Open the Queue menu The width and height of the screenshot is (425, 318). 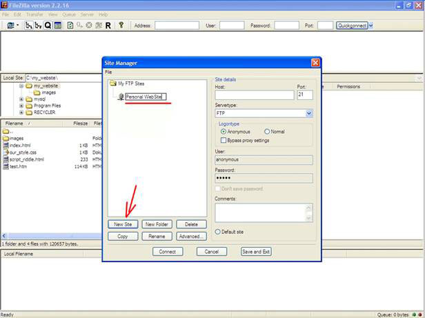pos(69,14)
